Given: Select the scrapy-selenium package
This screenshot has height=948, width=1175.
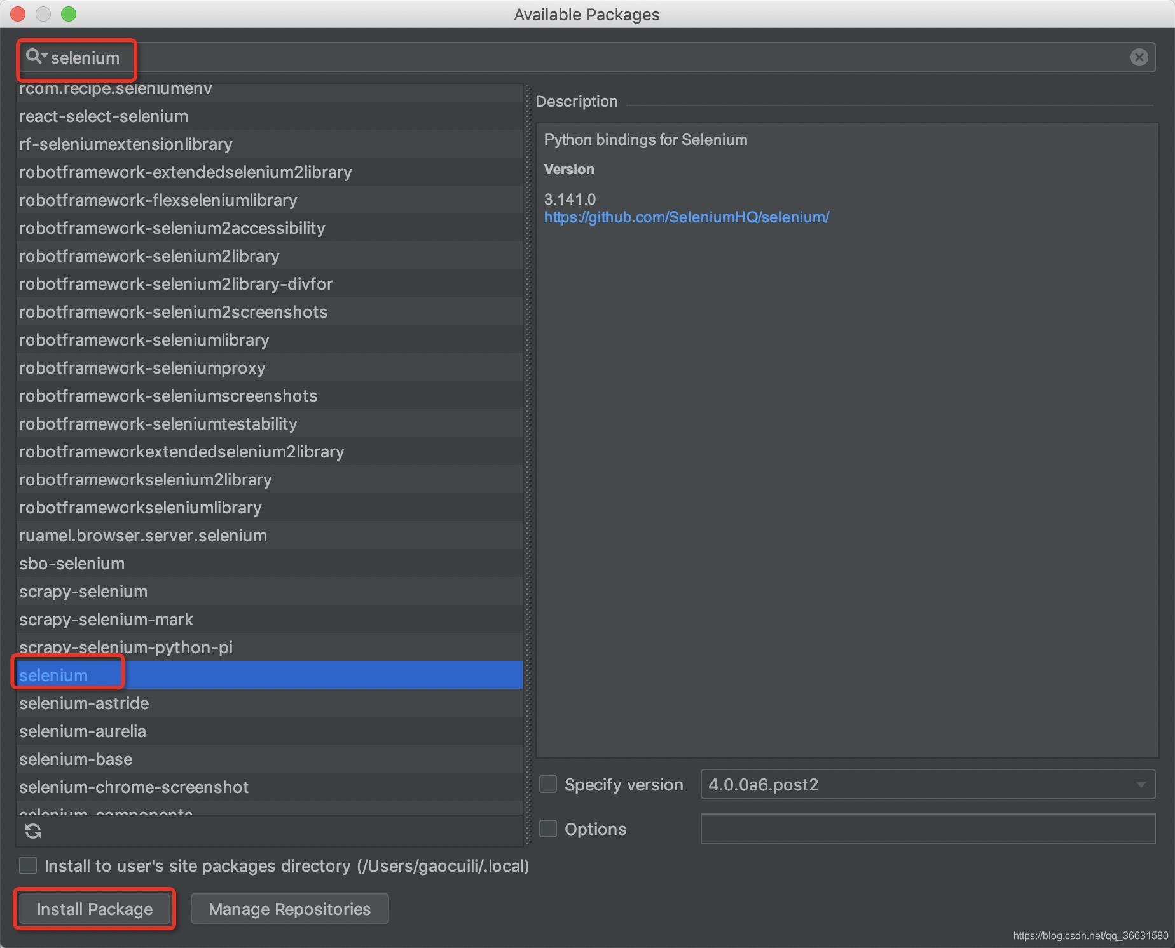Looking at the screenshot, I should (83, 591).
